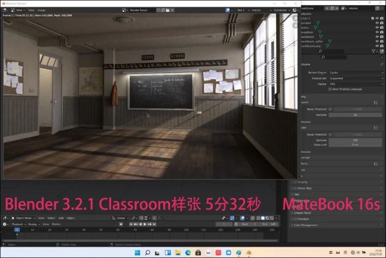Image resolution: width=386 pixels, height=258 pixels.
Task: Click the End frame 145 field
Action: pyautogui.click(x=269, y=224)
